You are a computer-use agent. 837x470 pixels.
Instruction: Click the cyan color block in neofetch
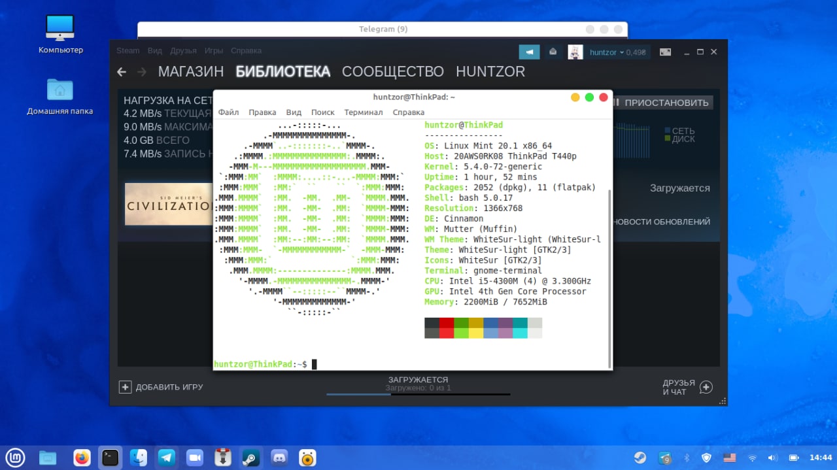coord(520,323)
